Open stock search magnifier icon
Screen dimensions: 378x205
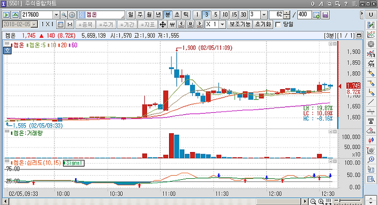64,15
